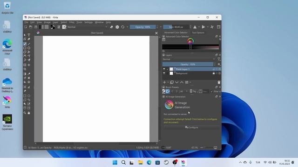Open the toolbar blending mode Normal dropdown
The height and width of the screenshot is (167, 298).
[88, 27]
